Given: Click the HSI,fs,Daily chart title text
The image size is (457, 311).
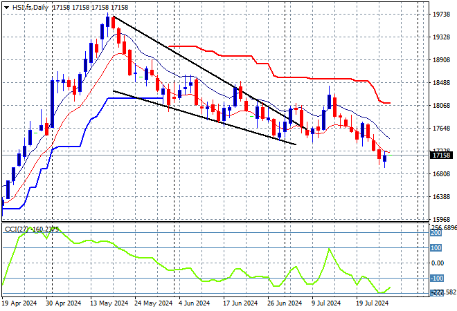Looking at the screenshot, I should (30, 8).
